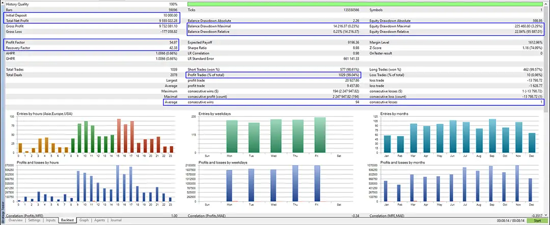The width and height of the screenshot is (550, 225).
Task: Click the Entries by weekdays chart
Action: pyautogui.click(x=275, y=135)
